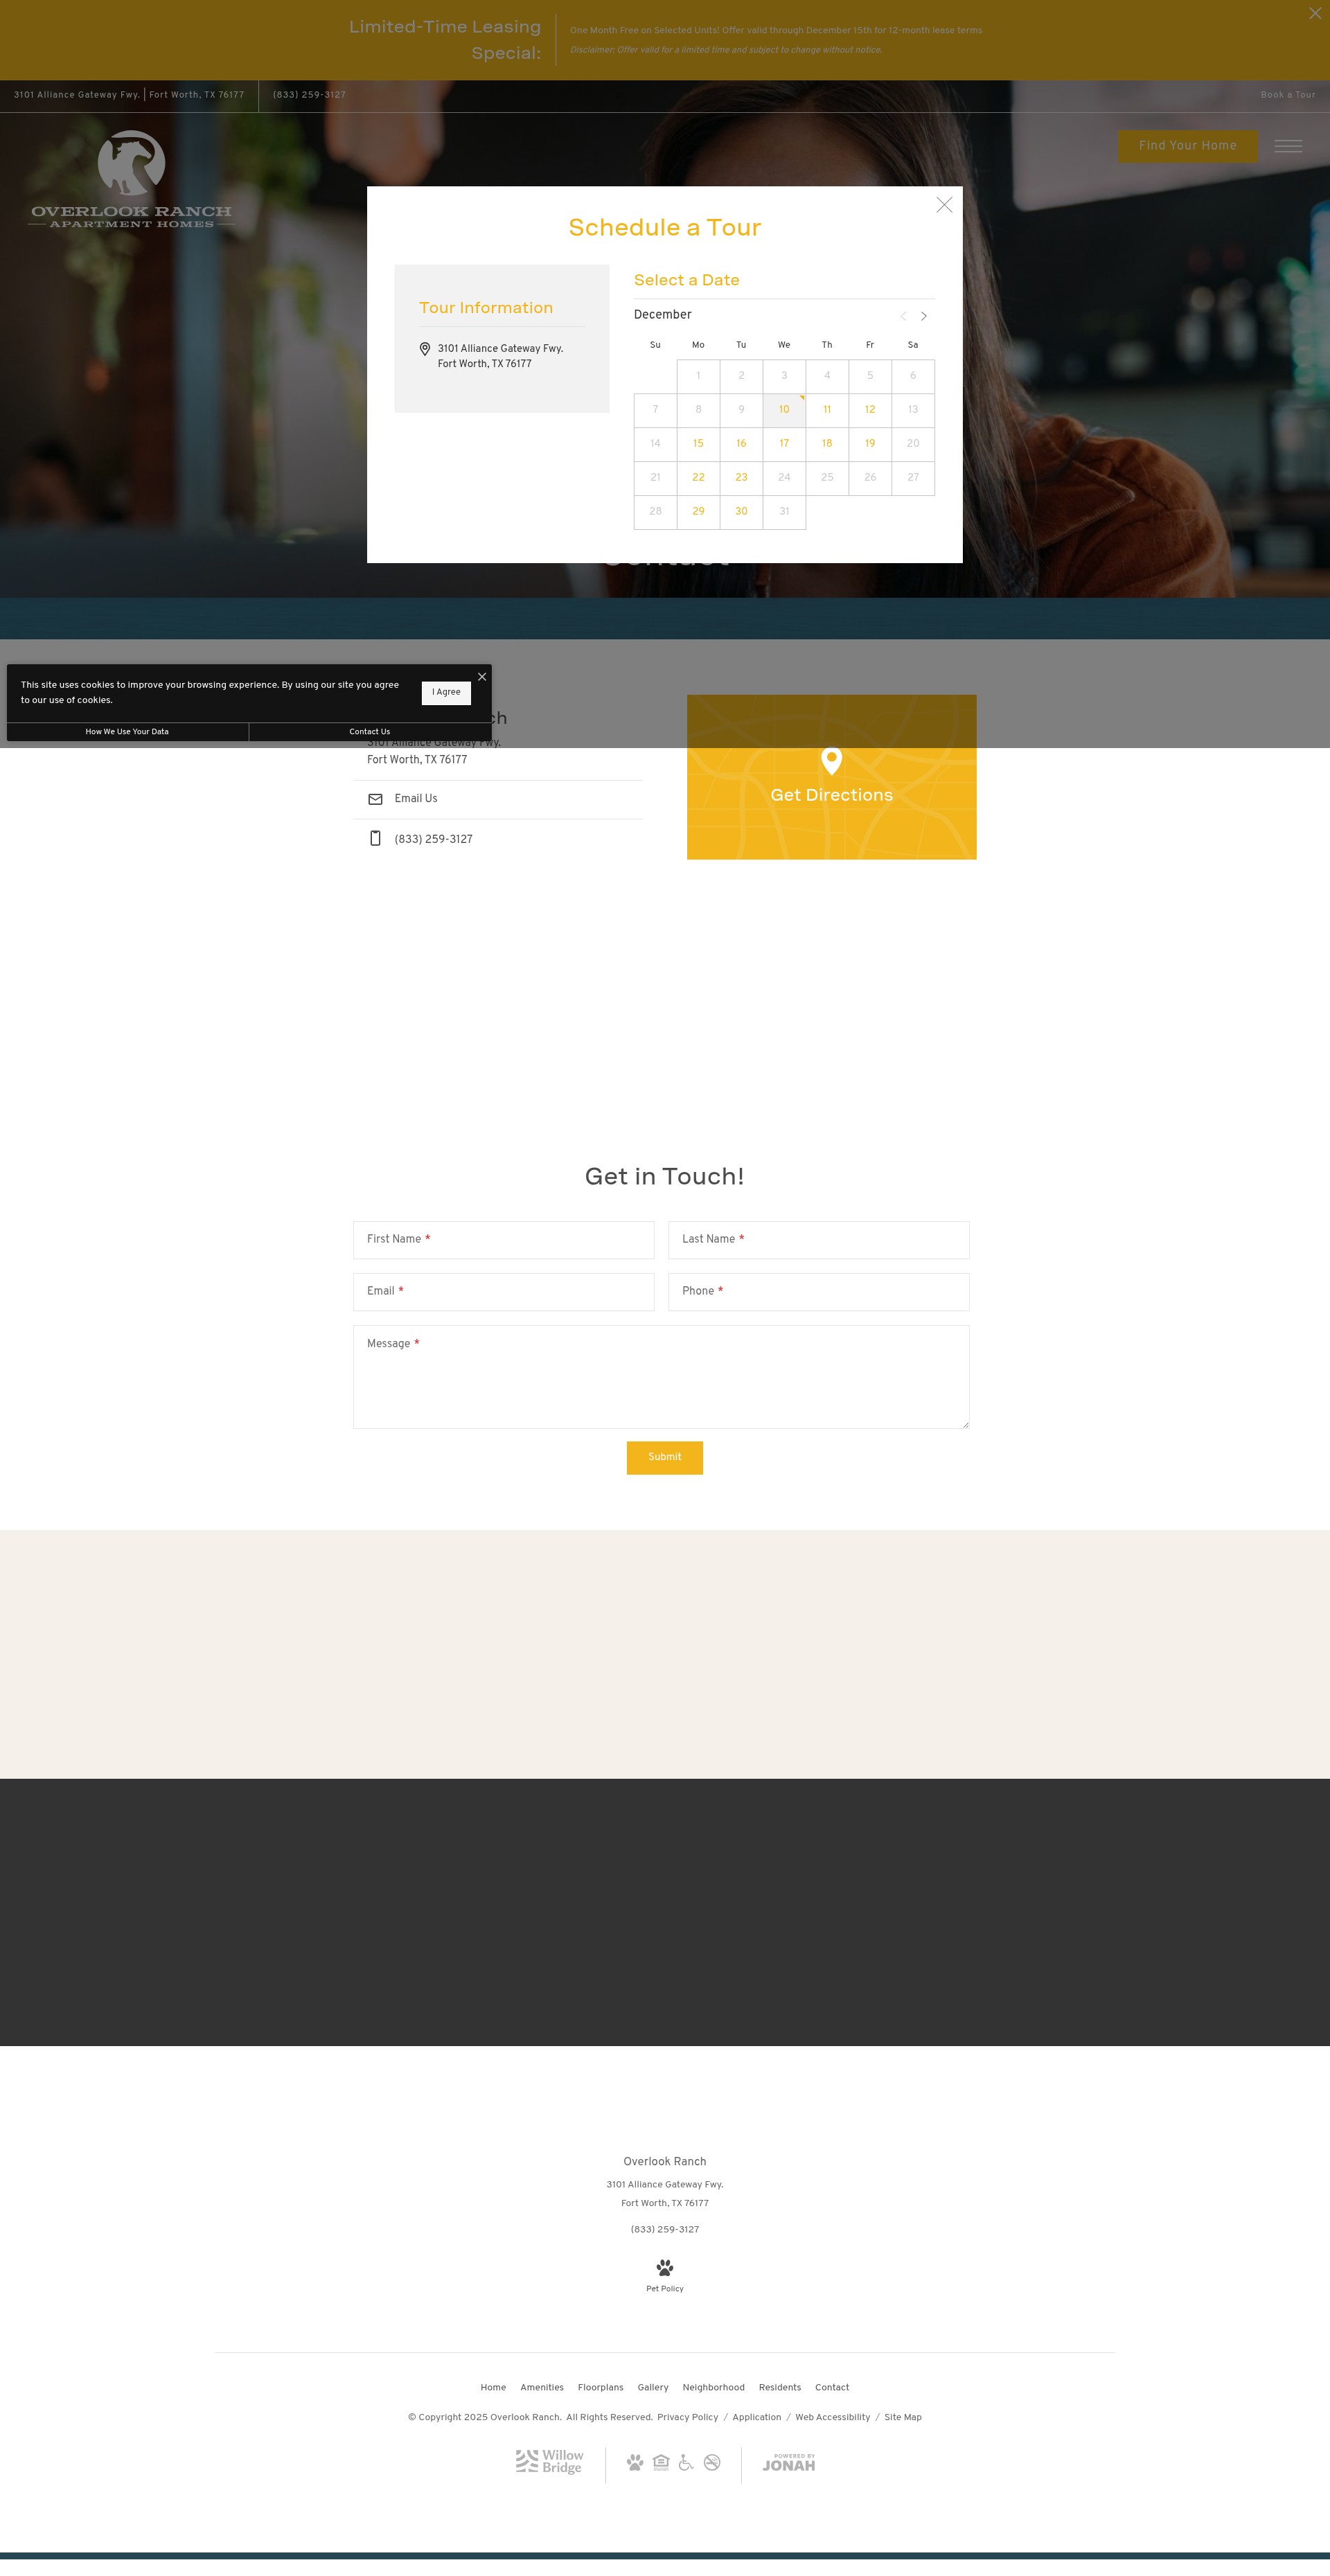This screenshot has width=1330, height=2576.
Task: Pick December 16 on the calendar
Action: click(x=741, y=444)
